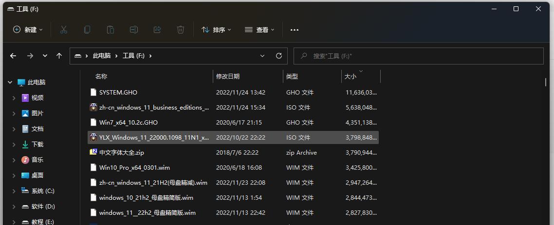Click the 图片 pictures icon in sidebar
The height and width of the screenshot is (225, 554).
(x=25, y=113)
